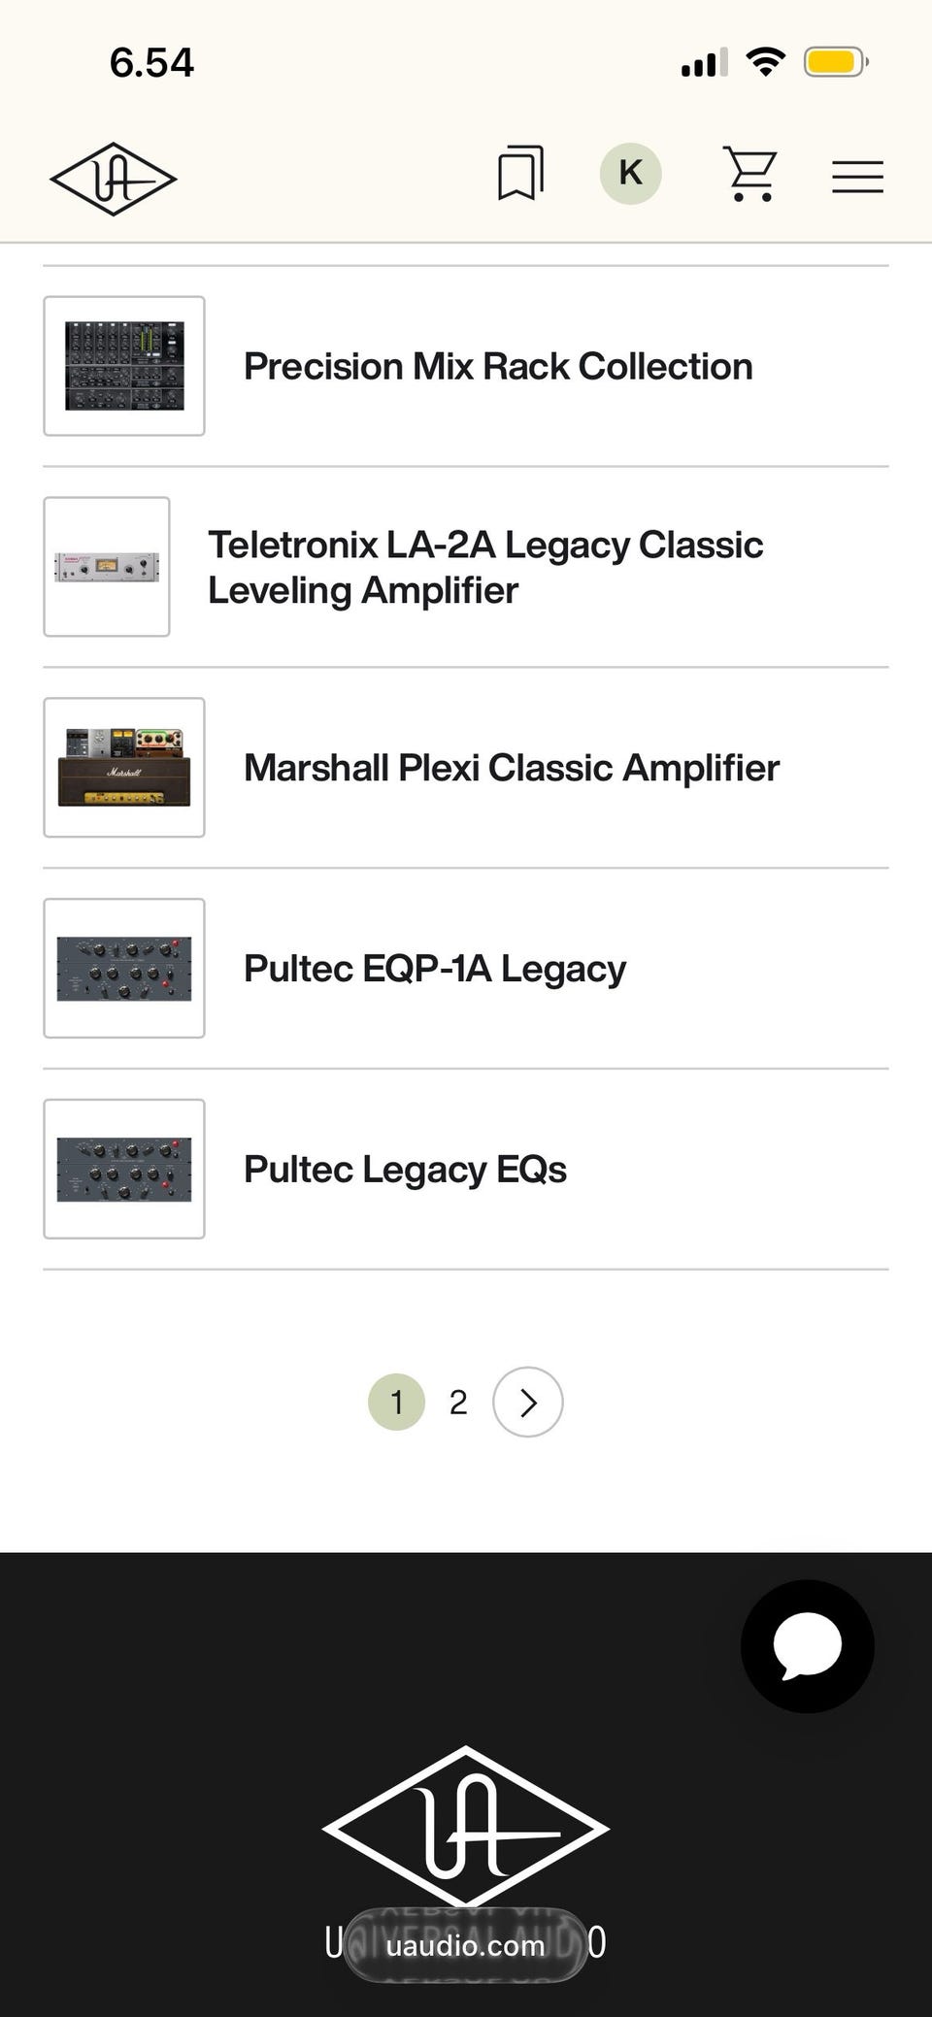Tap the Universal Audio diamond logo in header
Screen dimensions: 932x2017
[114, 179]
